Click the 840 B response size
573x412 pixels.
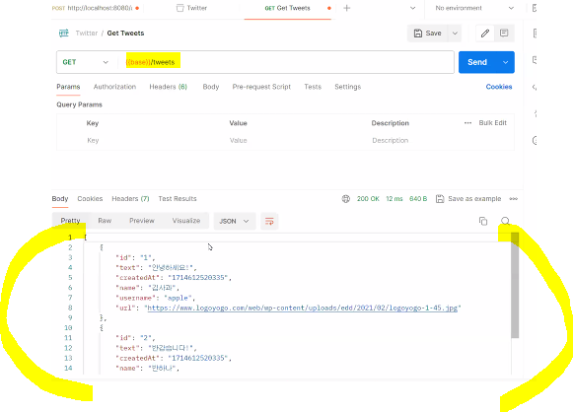point(418,199)
